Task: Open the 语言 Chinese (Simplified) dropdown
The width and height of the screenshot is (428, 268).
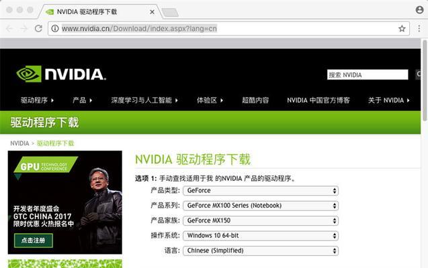Action: pyautogui.click(x=261, y=251)
